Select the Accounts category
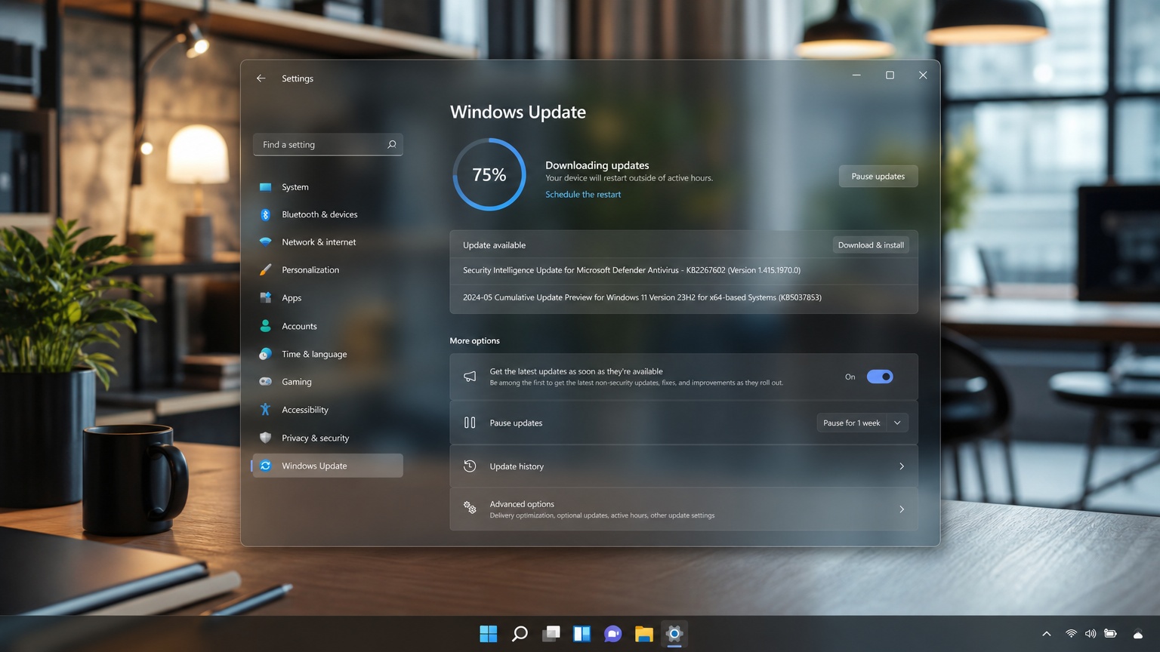 point(328,326)
